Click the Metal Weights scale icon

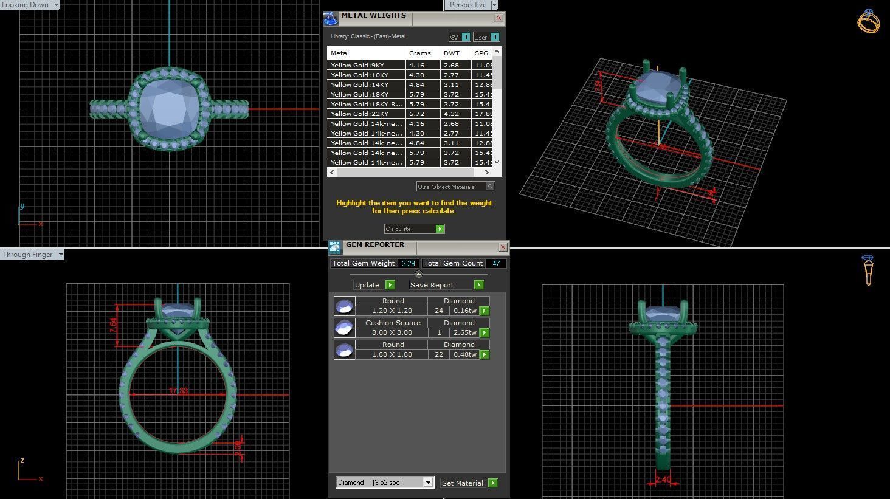click(331, 19)
